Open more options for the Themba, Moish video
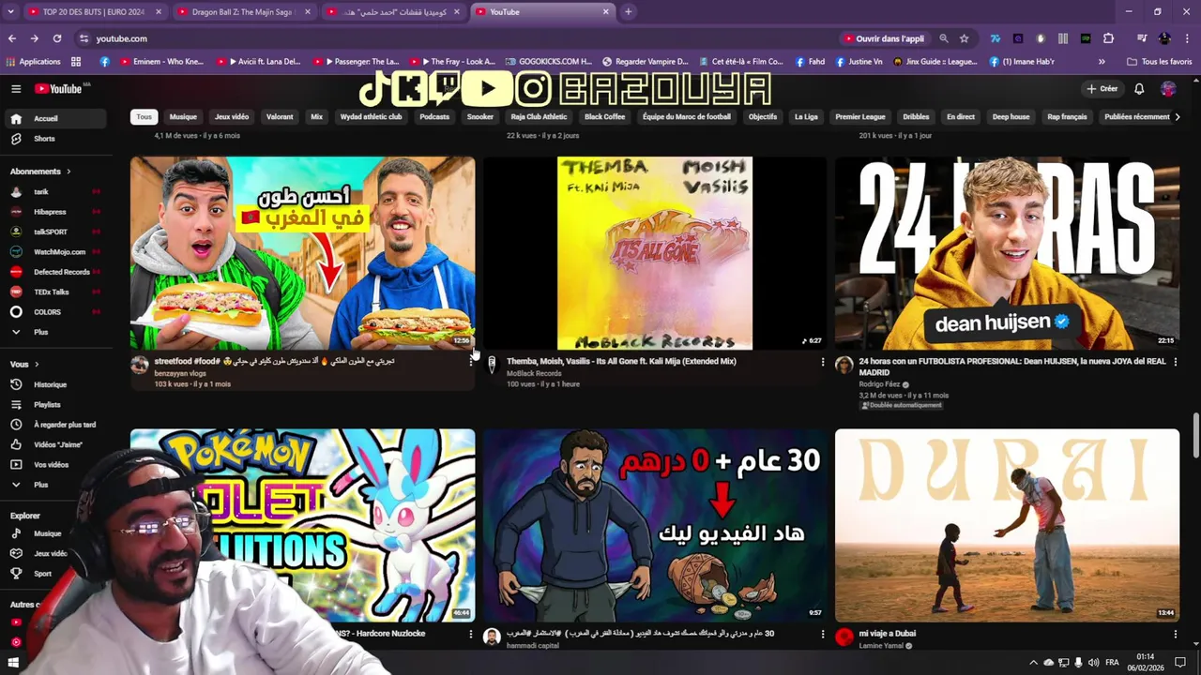Image resolution: width=1201 pixels, height=675 pixels. pyautogui.click(x=823, y=362)
